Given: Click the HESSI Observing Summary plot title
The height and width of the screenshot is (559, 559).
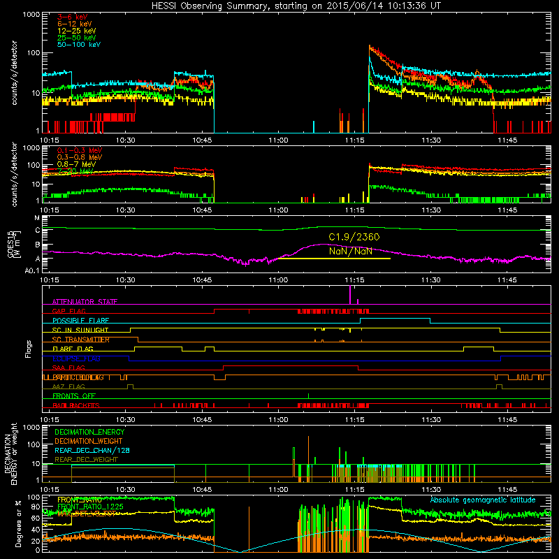Looking at the screenshot, I should (x=296, y=6).
